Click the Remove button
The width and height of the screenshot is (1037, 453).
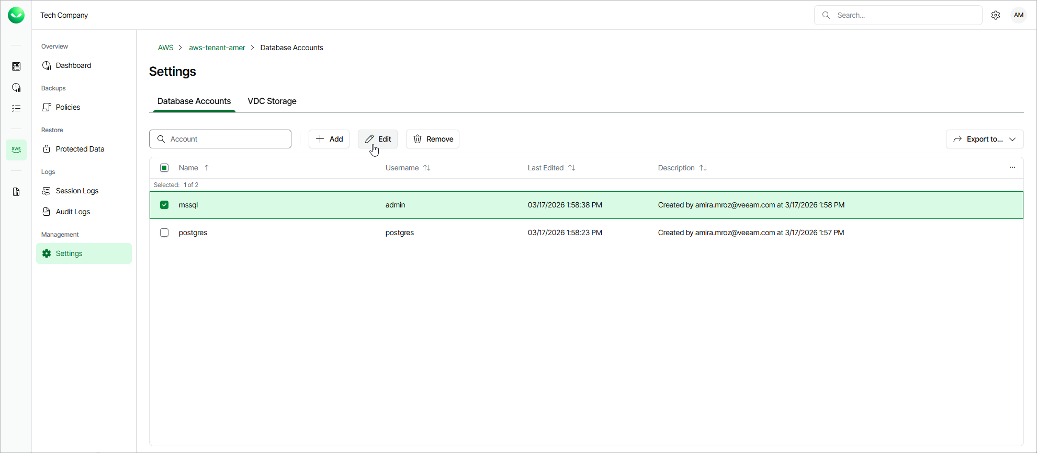(x=433, y=139)
